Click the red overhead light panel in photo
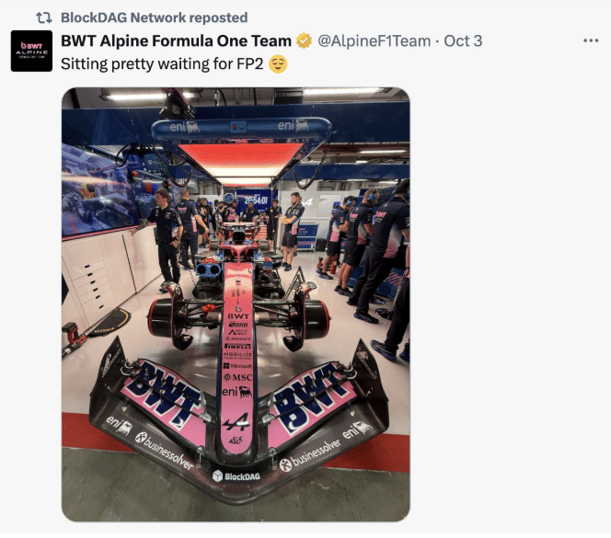 241,159
